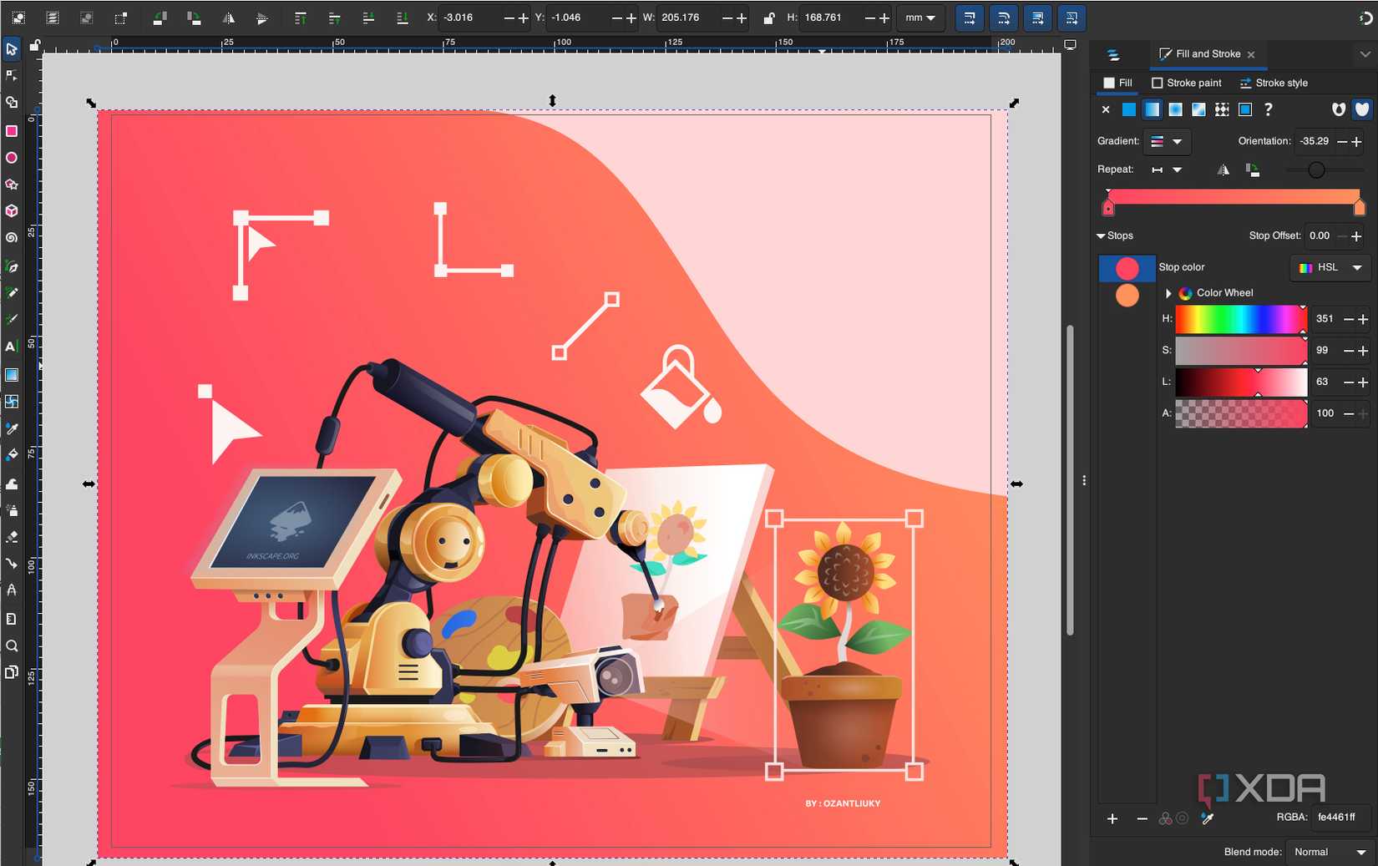Select the Rectangle tool
This screenshot has height=866, width=1378.
pyautogui.click(x=12, y=130)
